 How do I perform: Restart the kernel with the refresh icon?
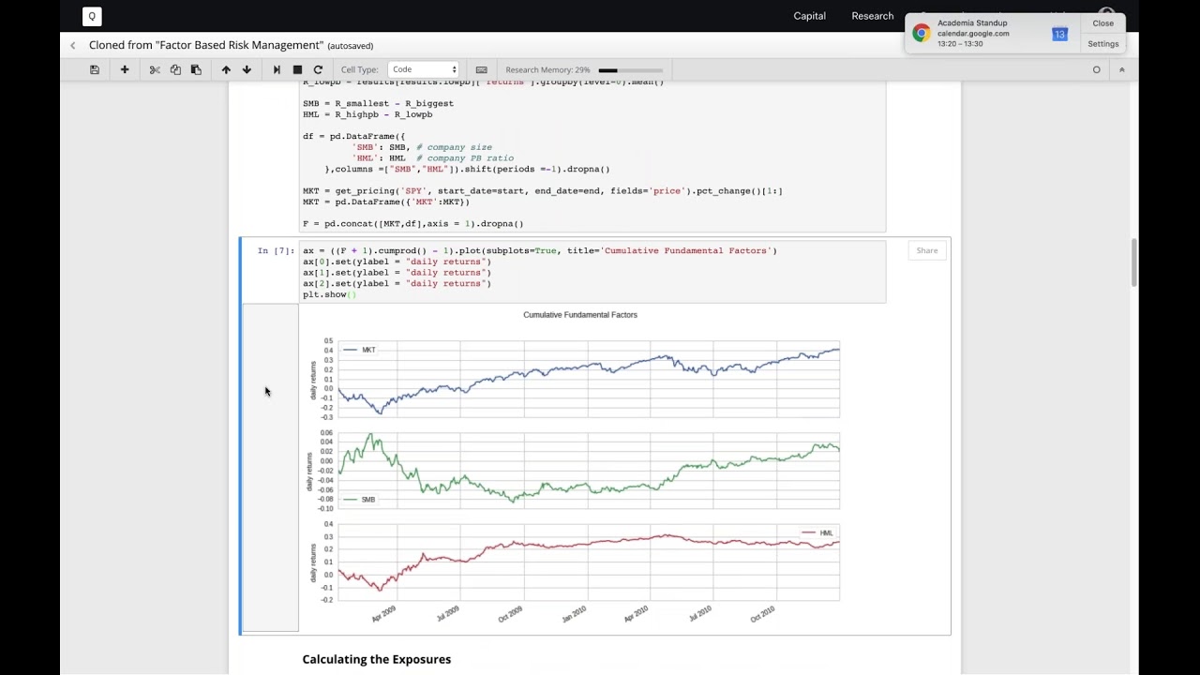click(318, 69)
